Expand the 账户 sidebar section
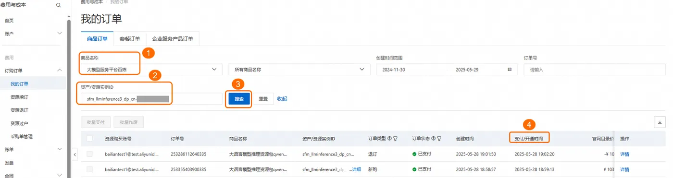The image size is (673, 178). tap(33, 34)
